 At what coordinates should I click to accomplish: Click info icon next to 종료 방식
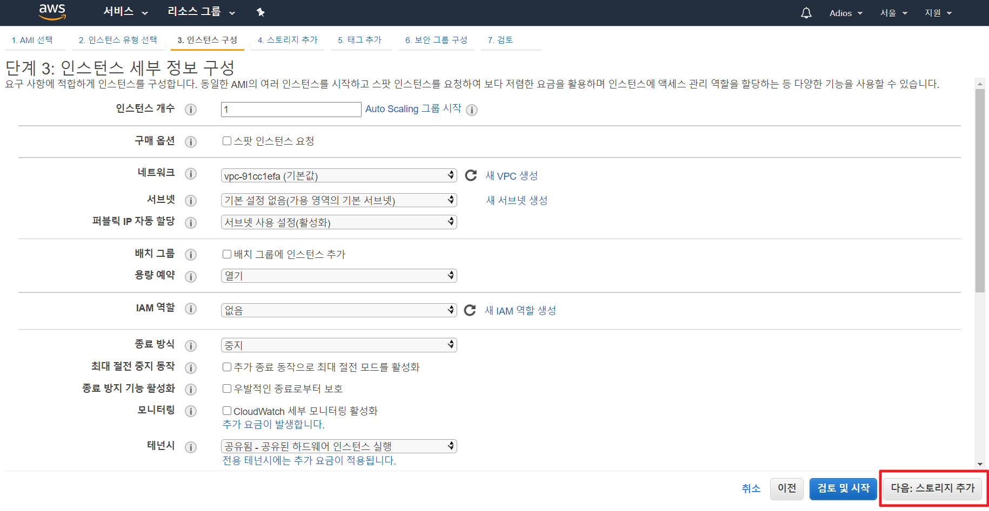pyautogui.click(x=191, y=346)
